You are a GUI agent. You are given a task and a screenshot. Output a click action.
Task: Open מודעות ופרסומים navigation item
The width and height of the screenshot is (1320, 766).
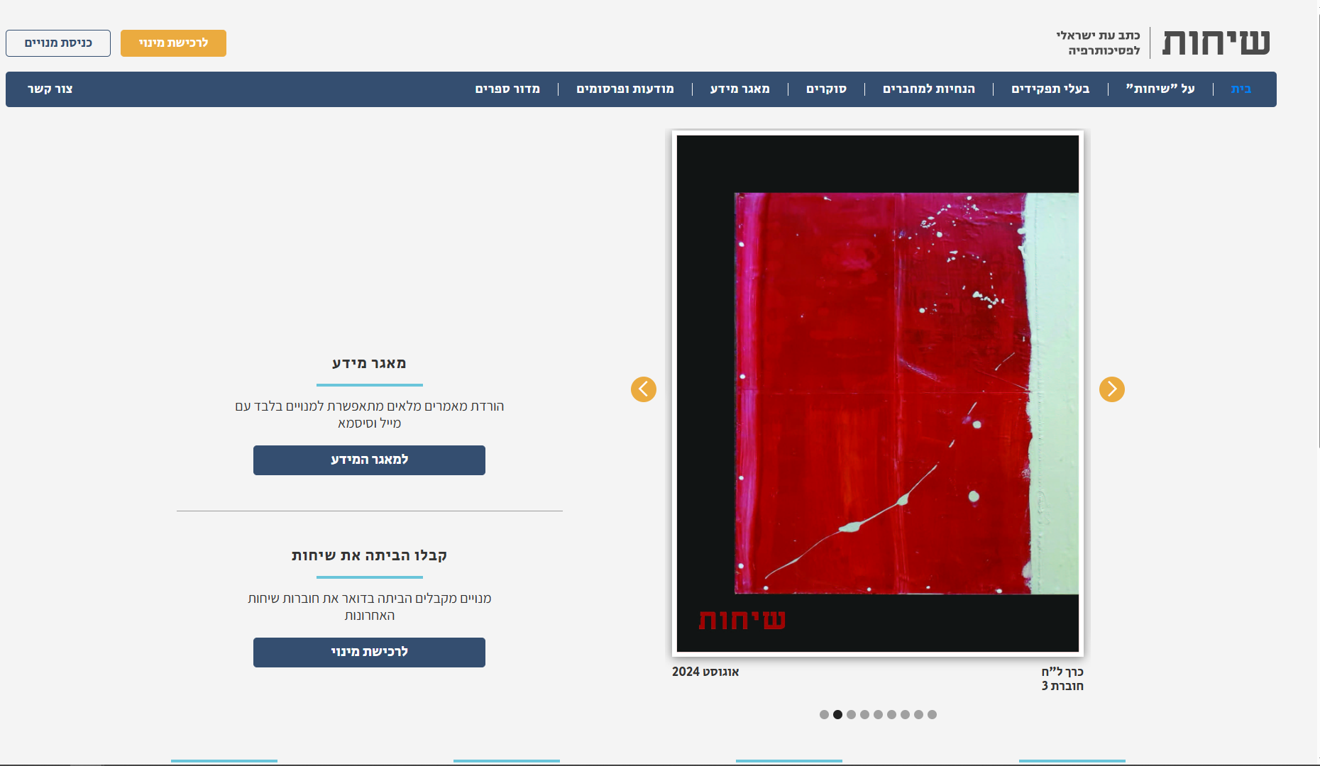625,89
